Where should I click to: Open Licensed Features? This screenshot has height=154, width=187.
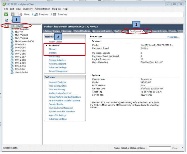(x=57, y=82)
